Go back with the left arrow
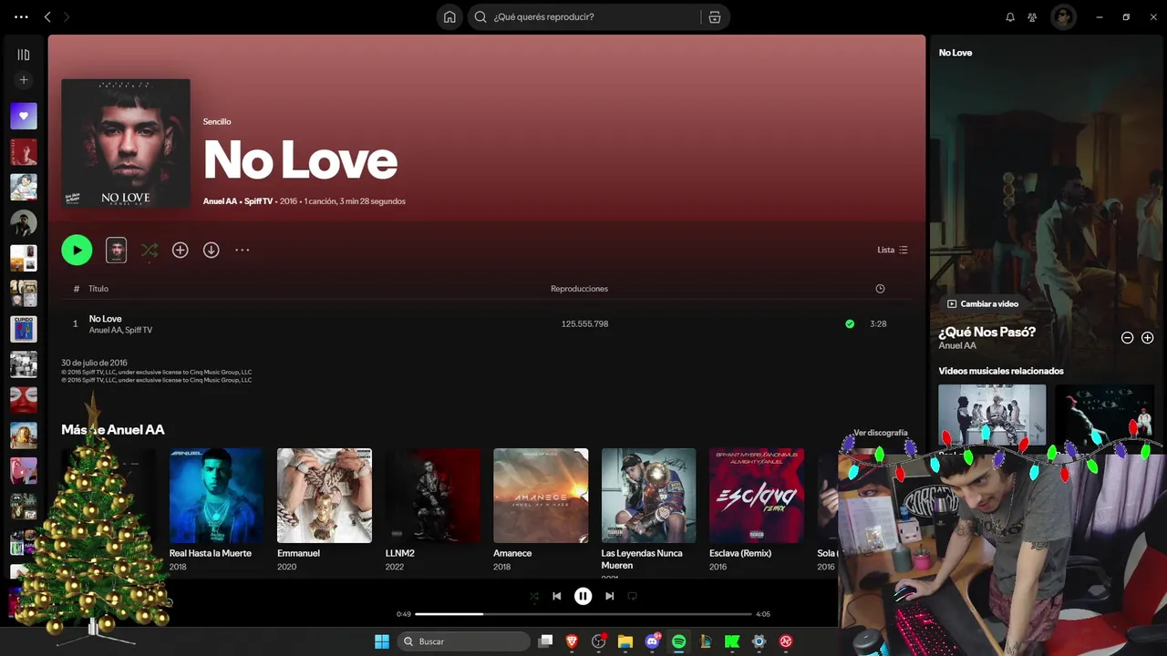 click(x=47, y=16)
